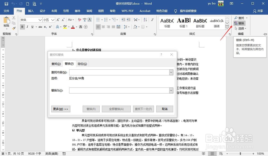Click the 更多(M) button to expand options
The height and width of the screenshot is (156, 268).
tap(61, 109)
